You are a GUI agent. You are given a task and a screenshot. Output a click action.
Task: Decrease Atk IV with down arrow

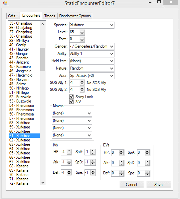click(x=69, y=164)
